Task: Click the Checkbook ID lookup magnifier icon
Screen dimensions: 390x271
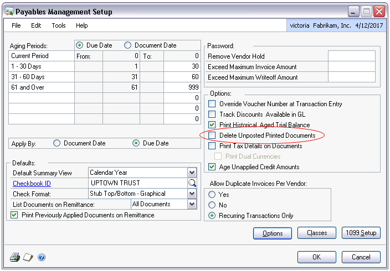Action: click(x=192, y=183)
